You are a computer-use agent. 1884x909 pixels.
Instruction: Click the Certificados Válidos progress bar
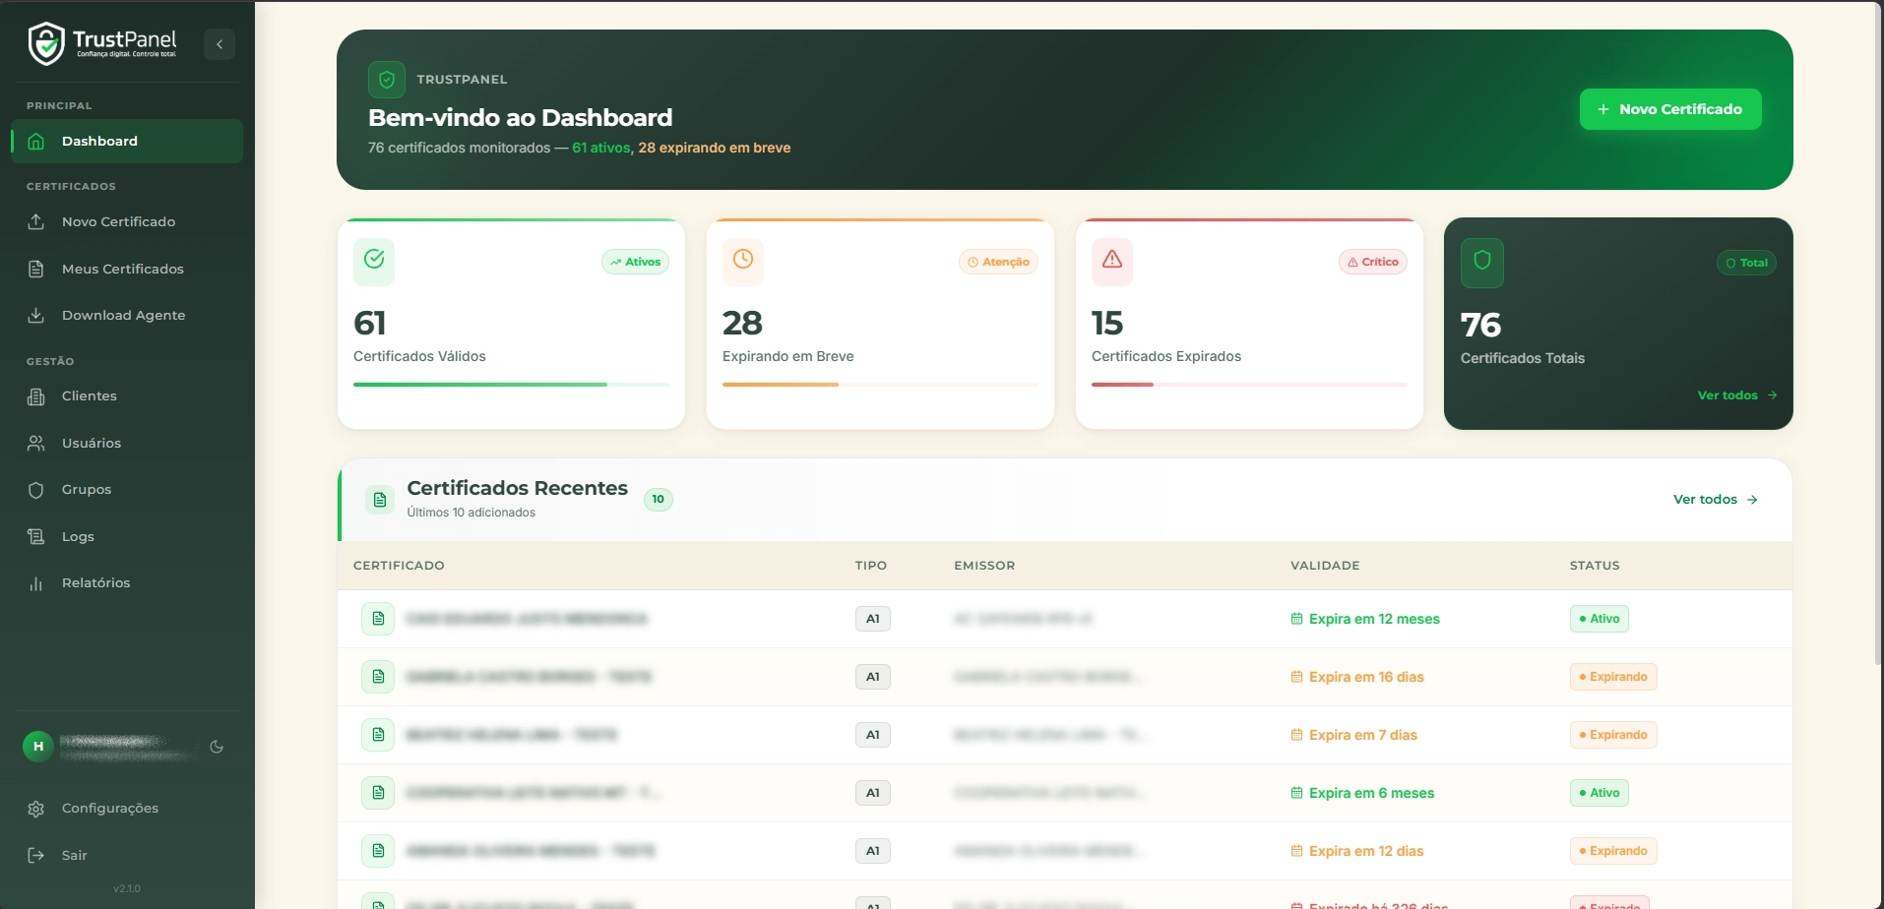[511, 385]
